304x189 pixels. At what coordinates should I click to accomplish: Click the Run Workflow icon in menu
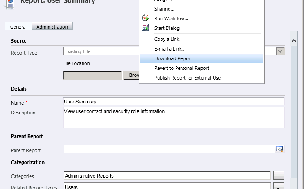point(145,18)
